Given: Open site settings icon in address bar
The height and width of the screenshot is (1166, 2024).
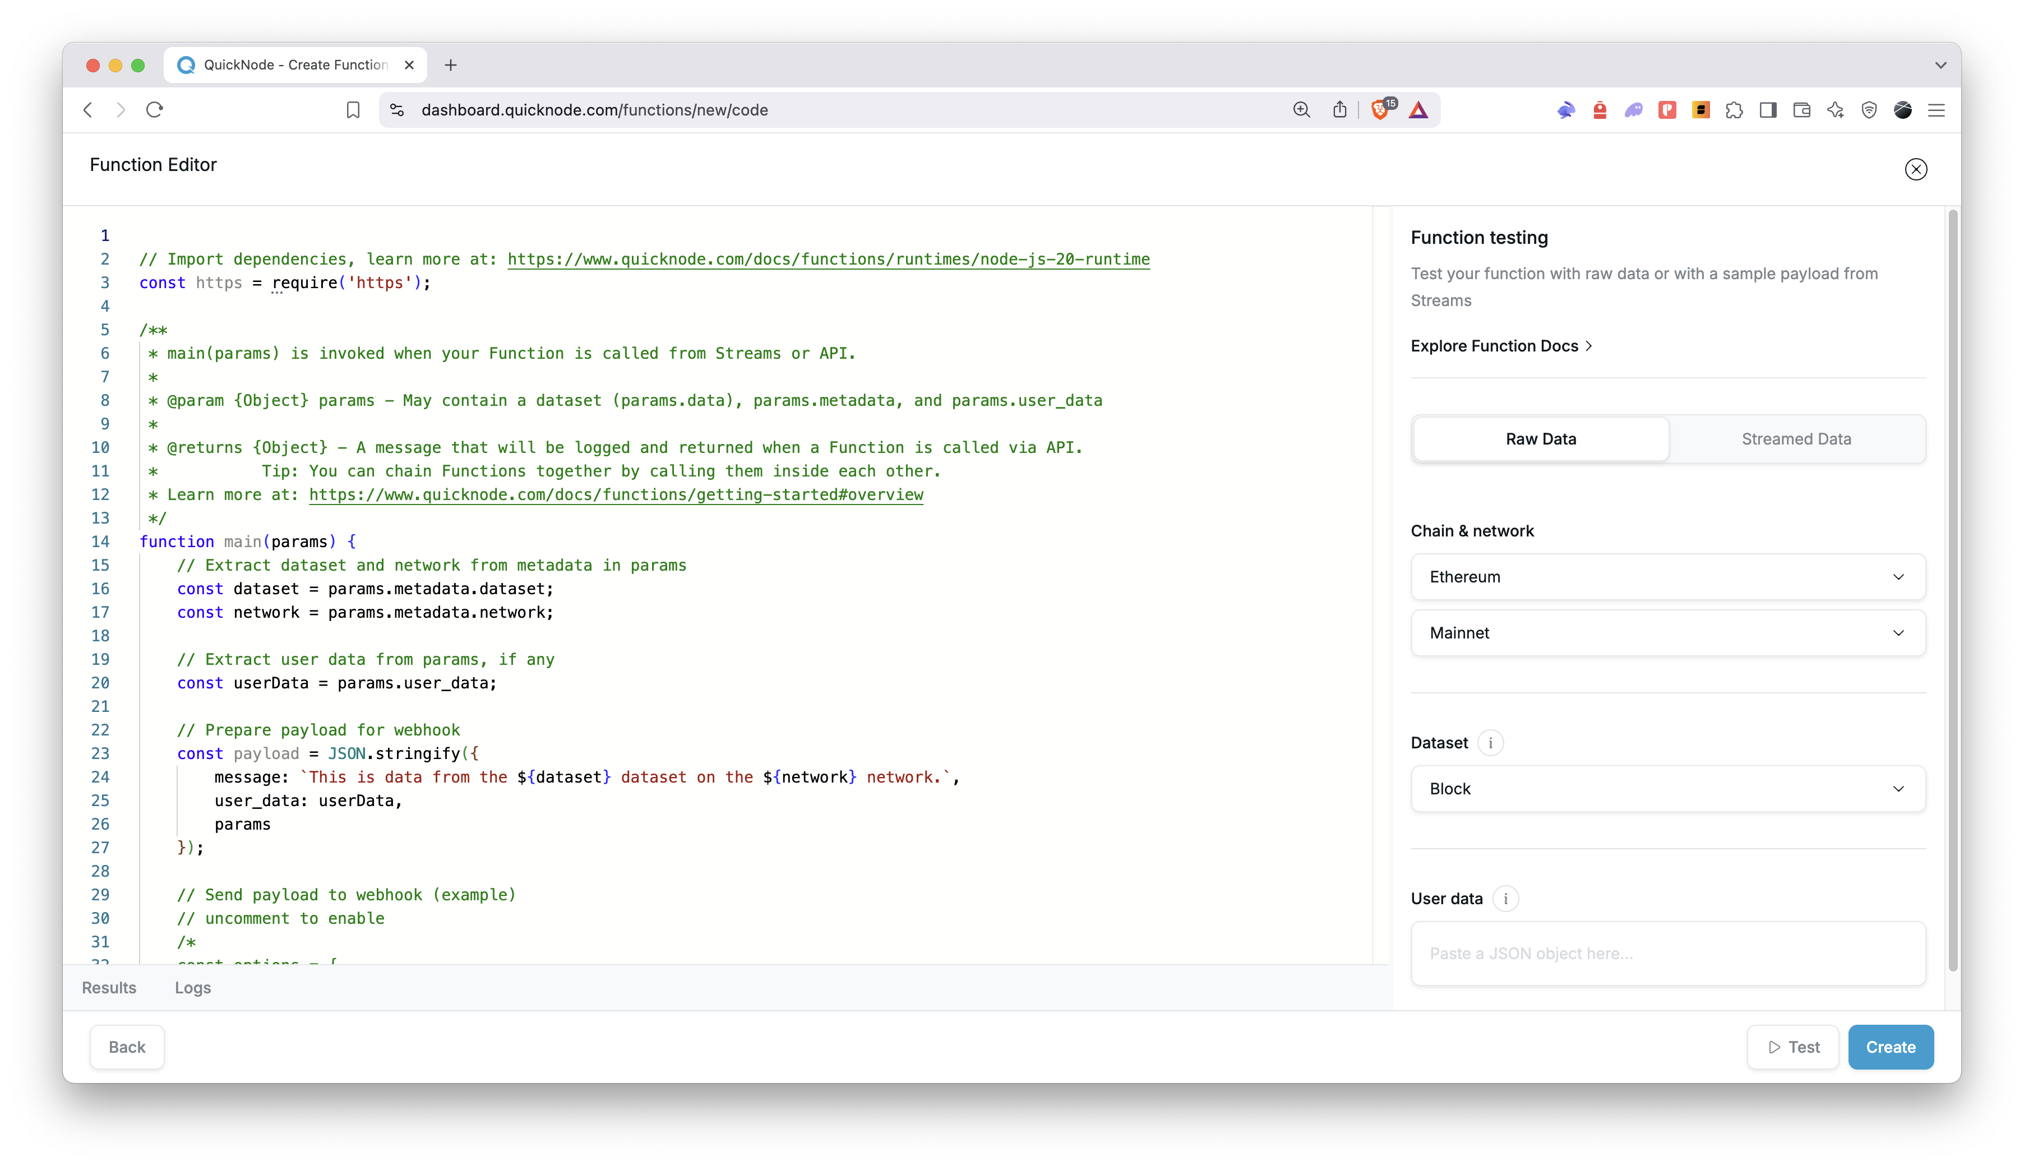Looking at the screenshot, I should point(396,110).
